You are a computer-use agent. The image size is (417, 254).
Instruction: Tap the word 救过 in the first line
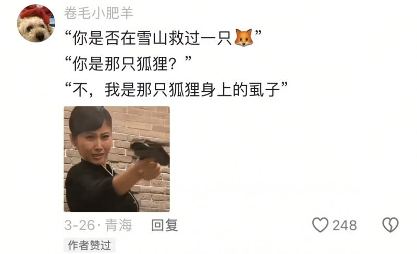[x=184, y=38]
